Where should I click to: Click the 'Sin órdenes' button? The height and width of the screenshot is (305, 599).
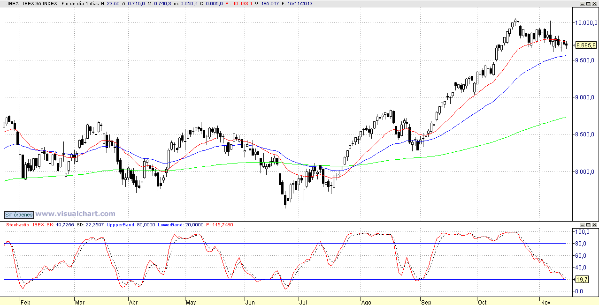(x=19, y=215)
